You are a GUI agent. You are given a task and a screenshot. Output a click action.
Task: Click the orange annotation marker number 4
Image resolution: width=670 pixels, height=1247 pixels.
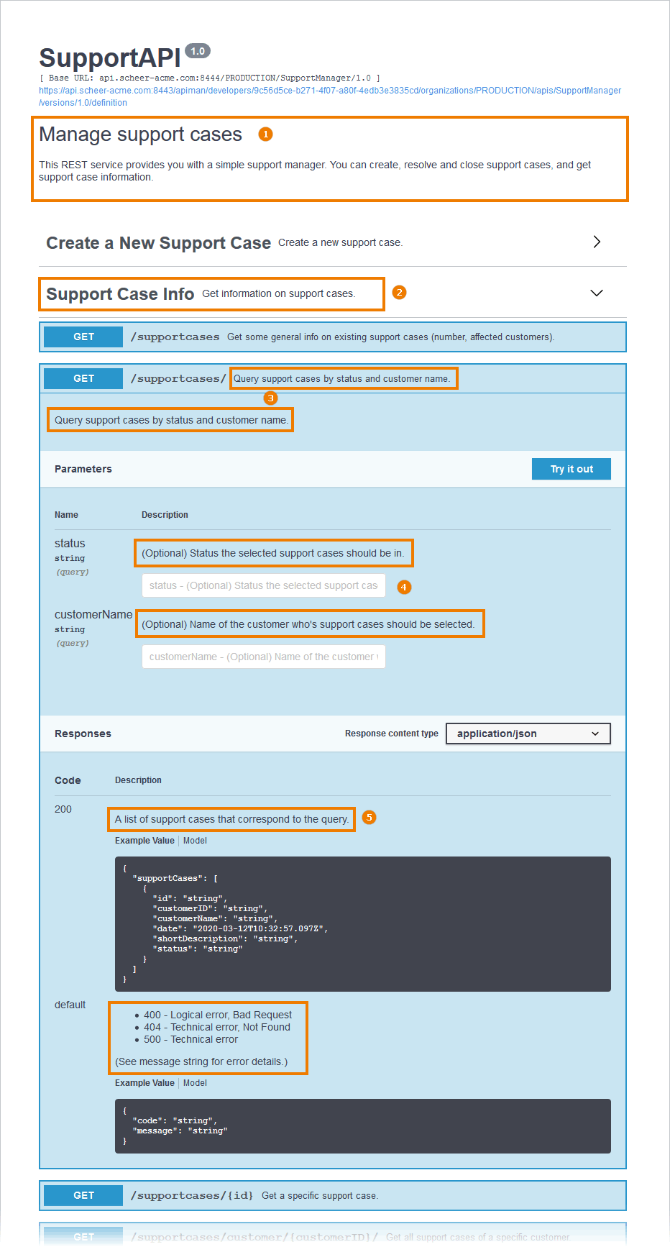click(404, 587)
